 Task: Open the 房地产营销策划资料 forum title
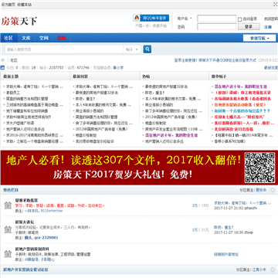point(32,249)
